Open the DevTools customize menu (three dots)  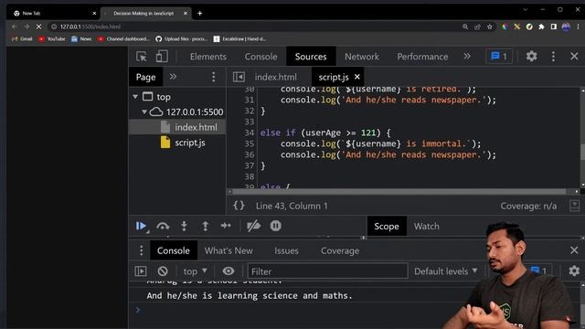click(553, 57)
